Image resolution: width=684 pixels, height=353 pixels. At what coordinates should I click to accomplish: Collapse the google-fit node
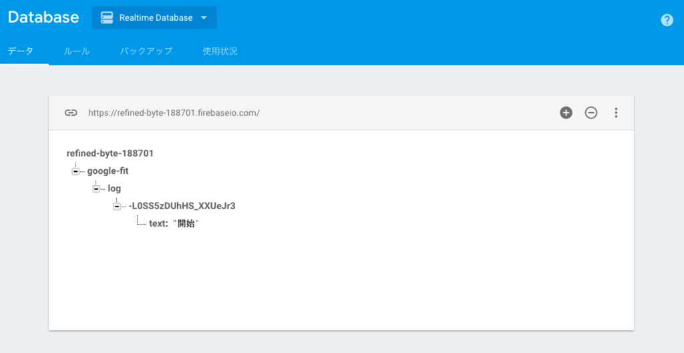75,171
